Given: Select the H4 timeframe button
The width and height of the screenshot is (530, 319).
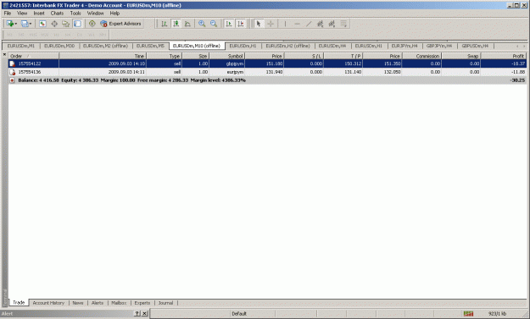Looking at the screenshot, I should coord(68,35).
